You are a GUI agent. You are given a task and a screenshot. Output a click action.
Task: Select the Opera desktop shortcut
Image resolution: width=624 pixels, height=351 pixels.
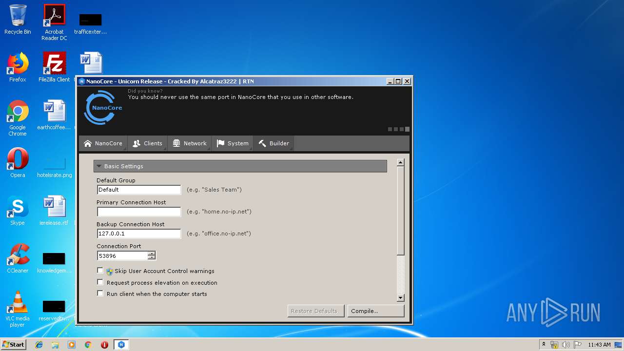coord(18,163)
